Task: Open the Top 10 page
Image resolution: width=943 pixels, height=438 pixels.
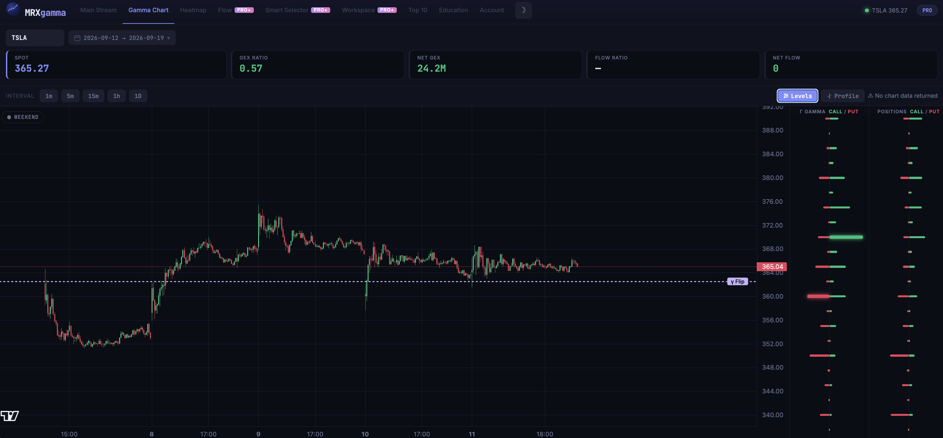Action: (x=418, y=10)
